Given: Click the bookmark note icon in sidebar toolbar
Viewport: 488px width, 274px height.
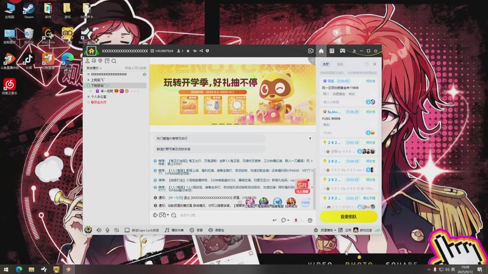Looking at the screenshot, I should (x=107, y=61).
